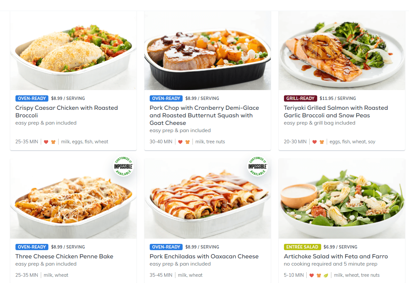Click the Impossible badge on Three Cheese Chicken Penne
The image size is (409, 283).
tap(123, 166)
